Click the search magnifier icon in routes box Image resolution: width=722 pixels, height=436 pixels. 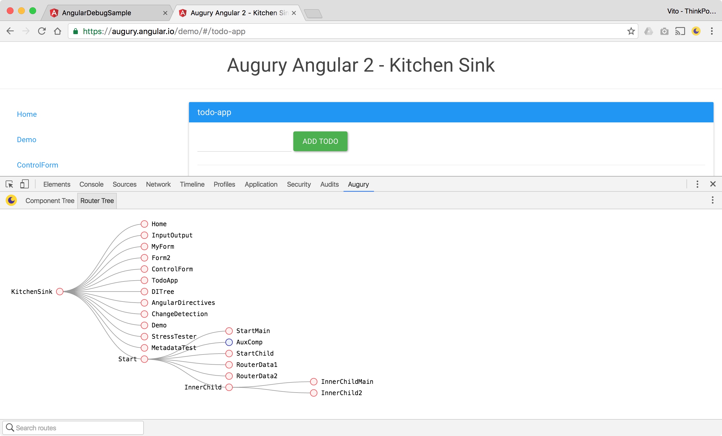(x=10, y=428)
